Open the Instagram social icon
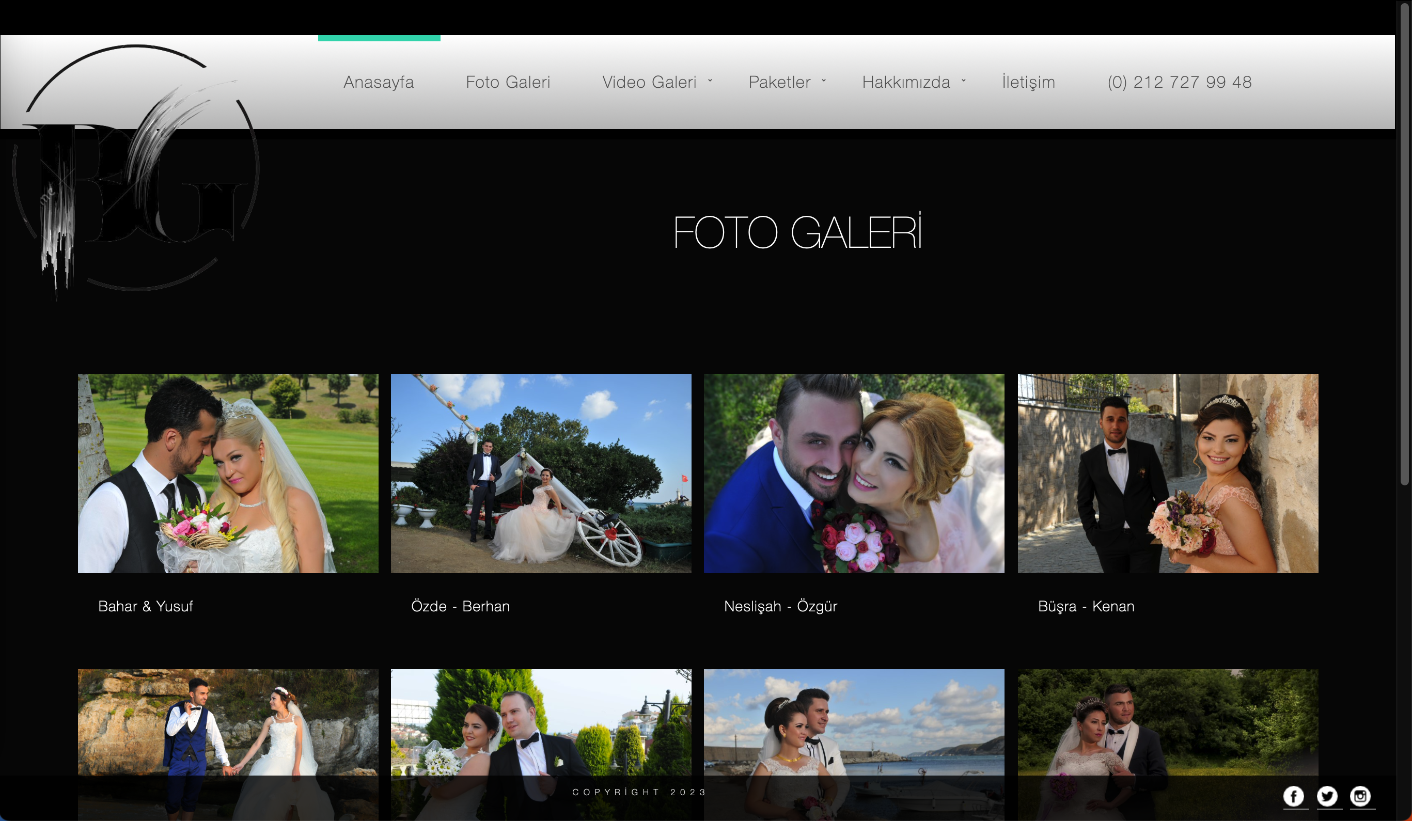1412x821 pixels. point(1360,796)
